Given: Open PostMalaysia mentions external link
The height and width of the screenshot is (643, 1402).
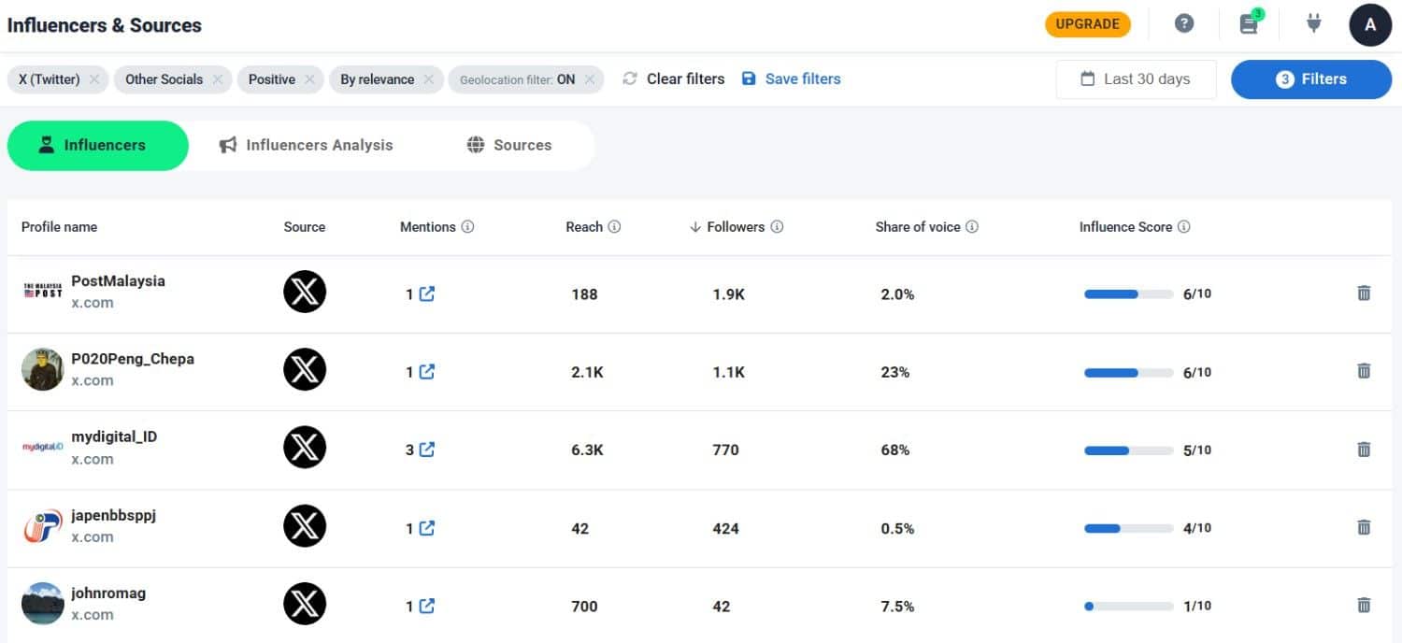Looking at the screenshot, I should (427, 294).
